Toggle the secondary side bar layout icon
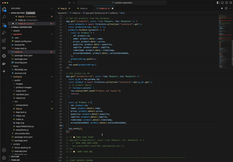This screenshot has width=233, height=162. (x=227, y=3)
